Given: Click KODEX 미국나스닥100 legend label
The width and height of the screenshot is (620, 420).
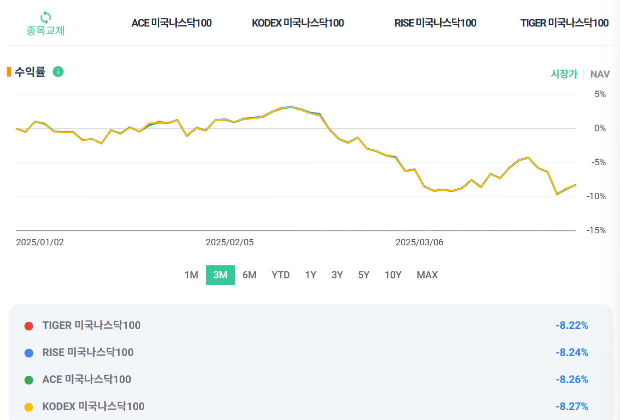Looking at the screenshot, I should point(94,406).
